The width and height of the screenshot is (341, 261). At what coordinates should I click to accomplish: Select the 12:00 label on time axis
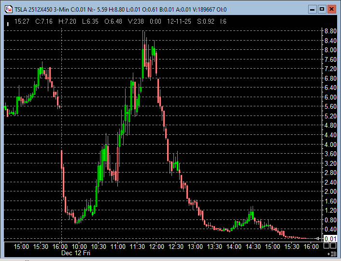coord(156,246)
